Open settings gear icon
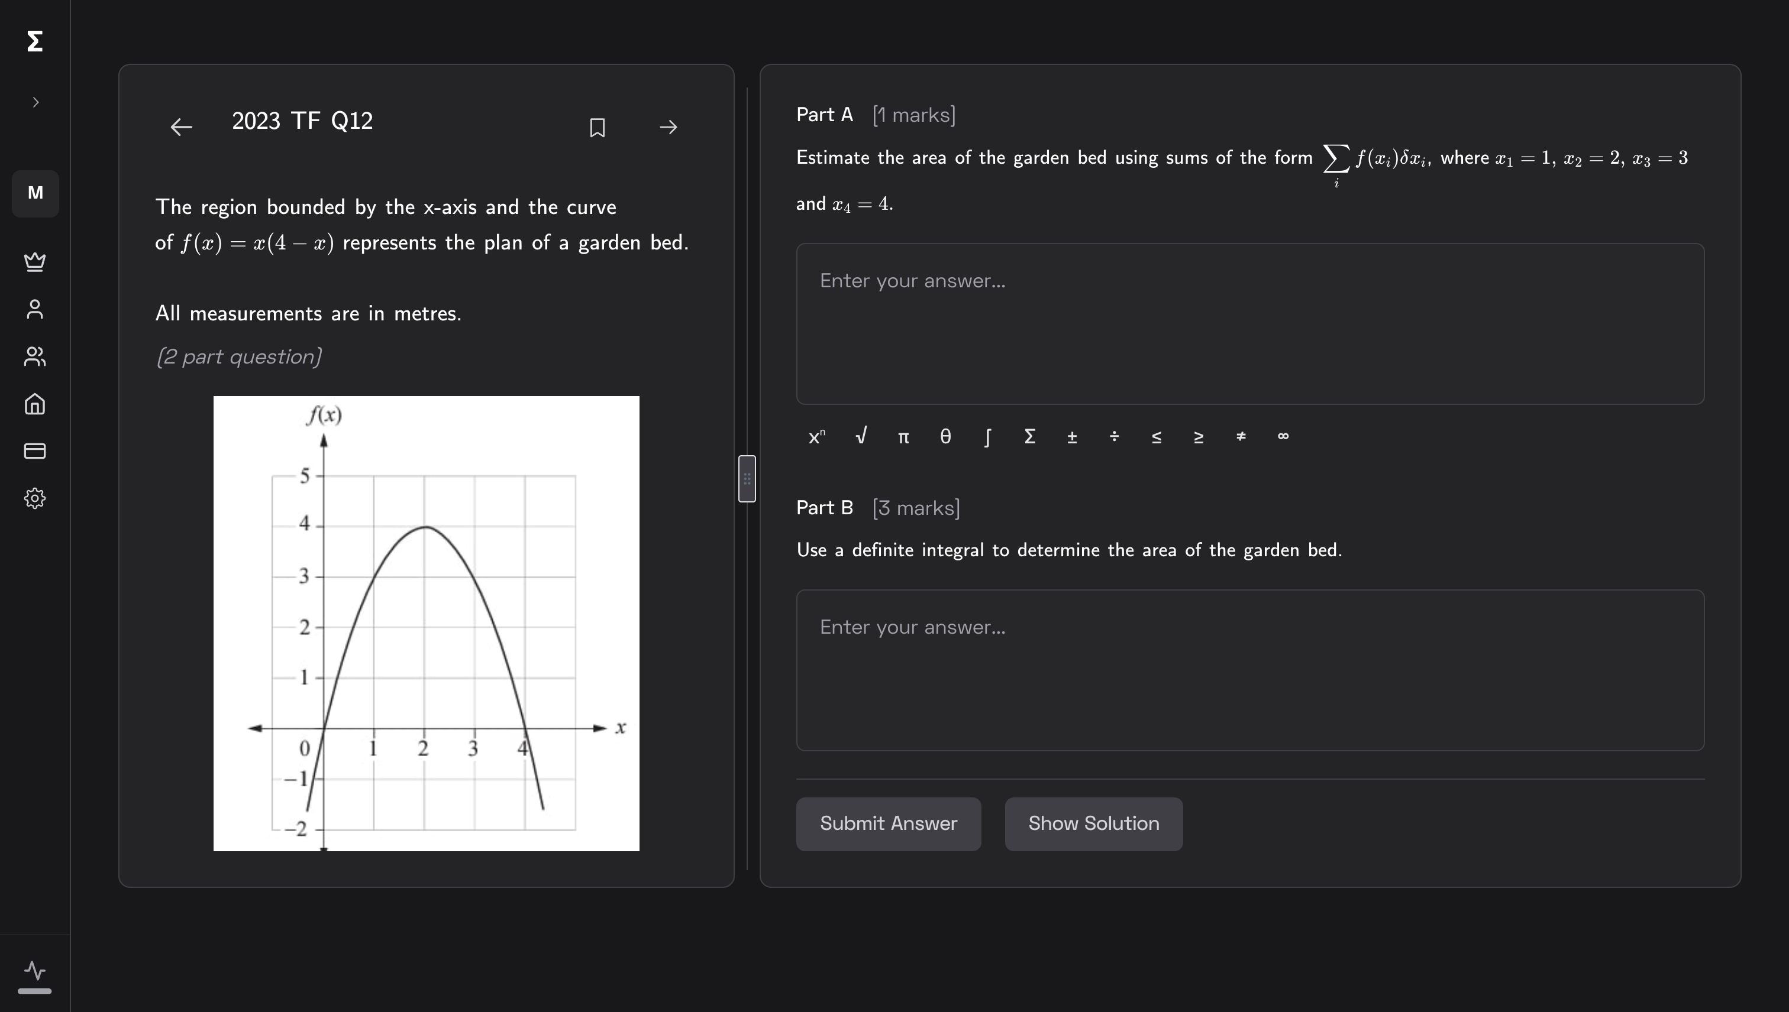The image size is (1789, 1012). [35, 498]
